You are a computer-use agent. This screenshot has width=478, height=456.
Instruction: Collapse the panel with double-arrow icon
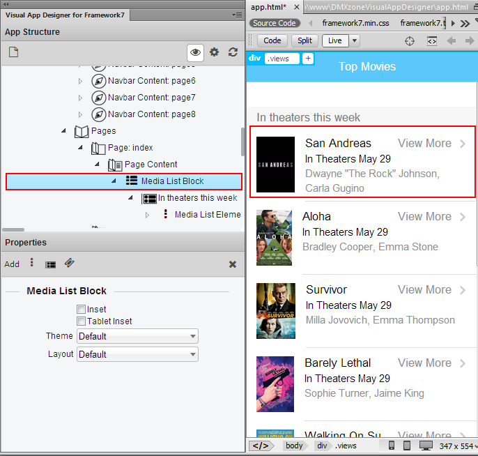point(6,4)
